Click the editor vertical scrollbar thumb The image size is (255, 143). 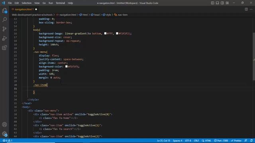(254, 56)
